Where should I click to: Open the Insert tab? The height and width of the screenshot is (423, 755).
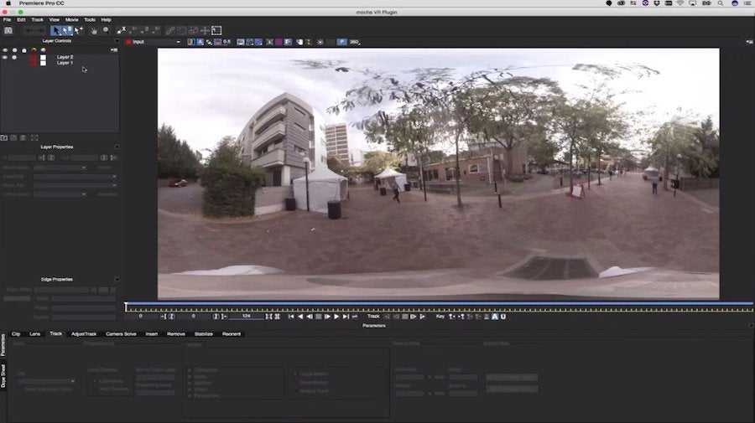coord(152,333)
